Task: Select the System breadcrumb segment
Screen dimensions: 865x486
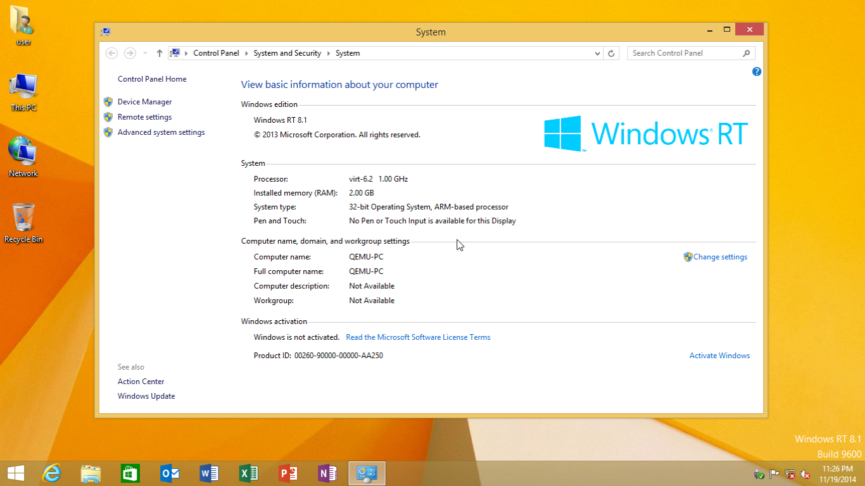Action: 348,53
